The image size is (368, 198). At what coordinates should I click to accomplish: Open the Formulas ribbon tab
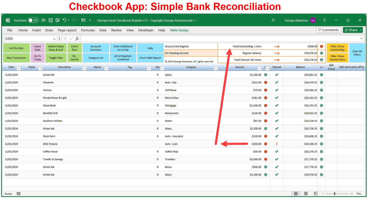pyautogui.click(x=88, y=30)
